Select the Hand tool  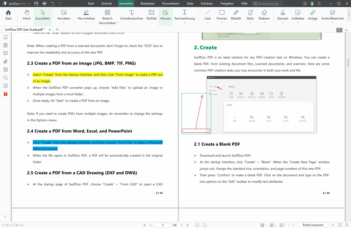pyautogui.click(x=27, y=15)
